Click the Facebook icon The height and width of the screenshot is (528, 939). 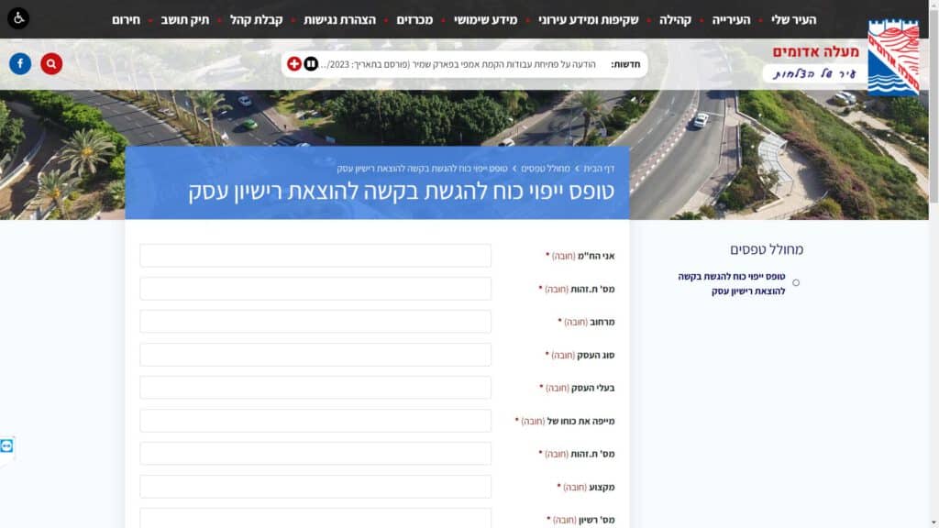(x=20, y=63)
